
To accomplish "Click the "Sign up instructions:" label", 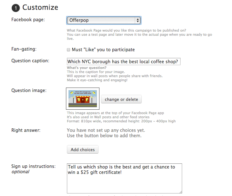I will 33,166.
